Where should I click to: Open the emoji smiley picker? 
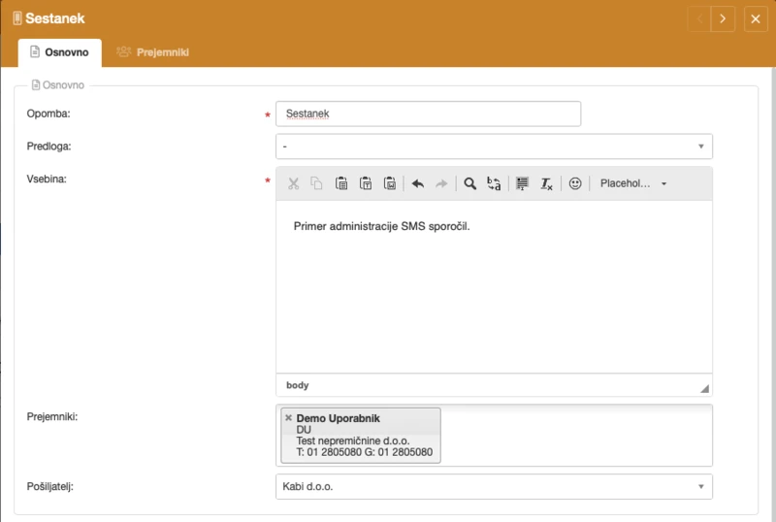point(575,183)
